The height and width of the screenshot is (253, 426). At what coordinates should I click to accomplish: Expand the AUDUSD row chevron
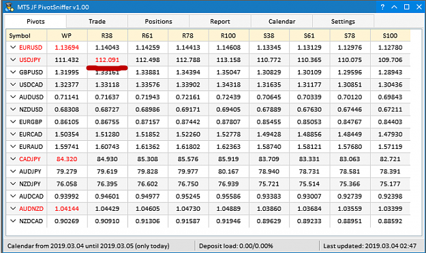(13, 97)
